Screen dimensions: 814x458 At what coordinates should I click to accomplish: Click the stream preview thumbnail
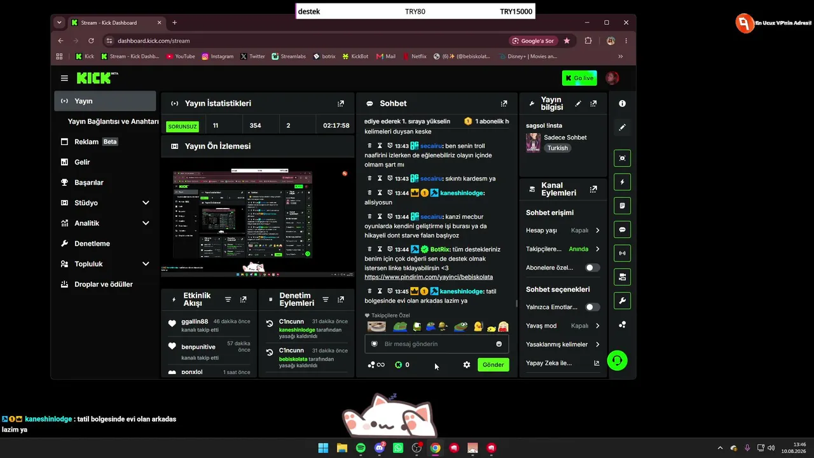[x=258, y=223]
